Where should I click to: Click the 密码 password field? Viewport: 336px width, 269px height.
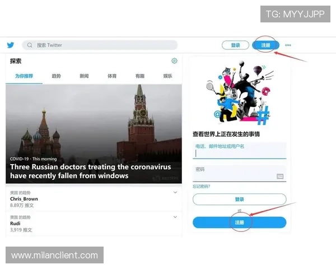pos(239,173)
